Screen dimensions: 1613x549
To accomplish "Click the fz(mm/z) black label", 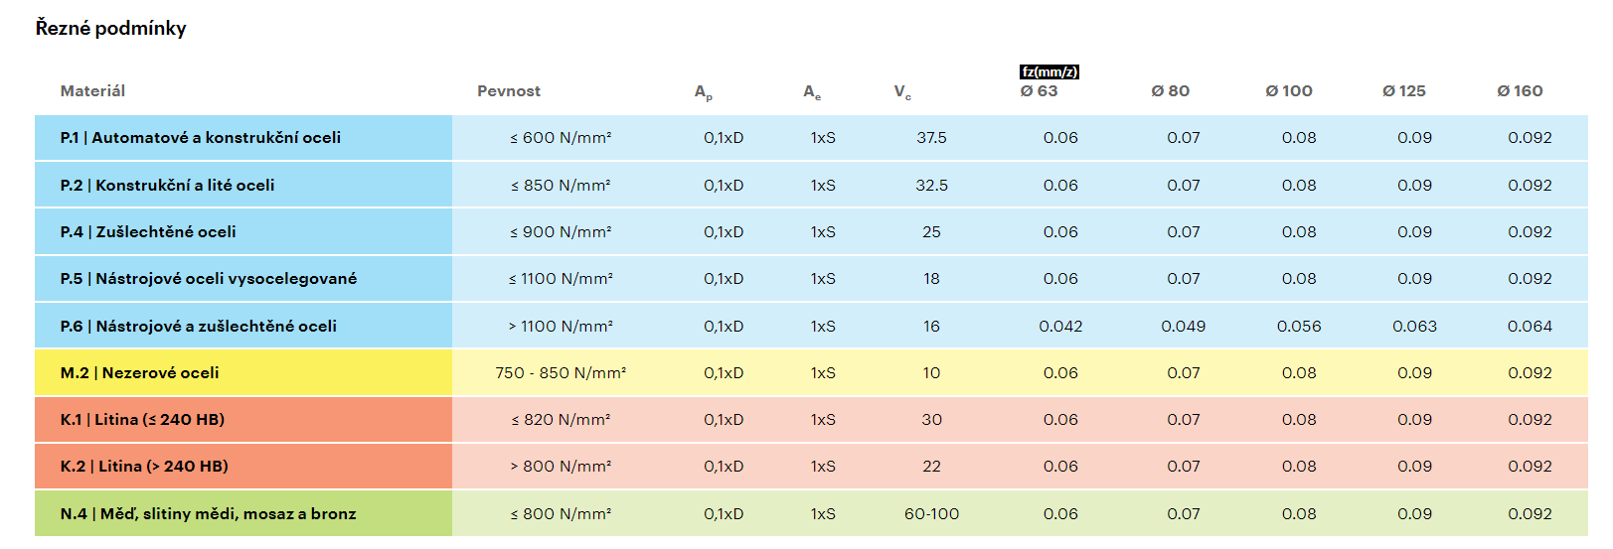I will click(x=1048, y=72).
